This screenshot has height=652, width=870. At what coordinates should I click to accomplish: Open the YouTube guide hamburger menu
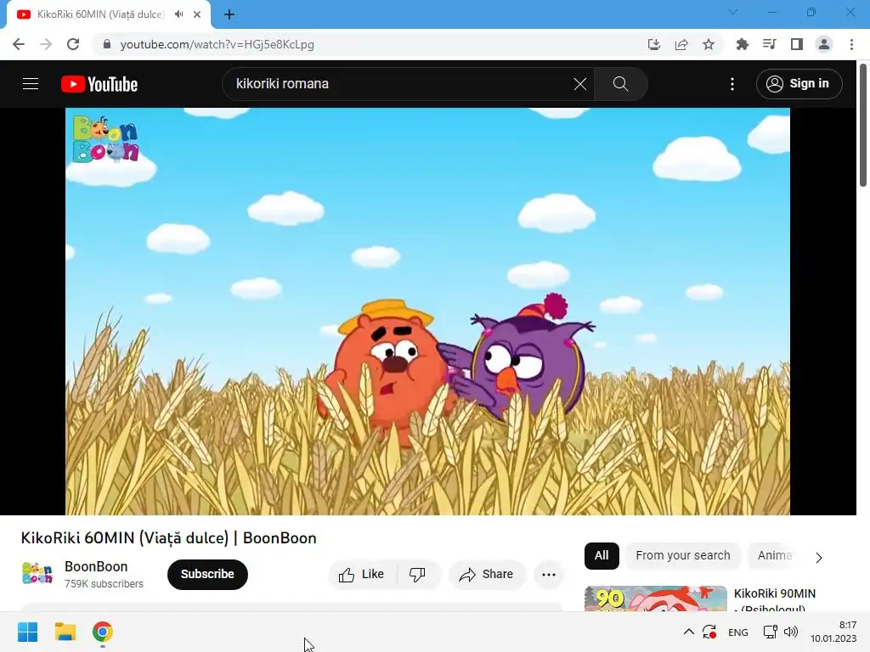point(31,84)
